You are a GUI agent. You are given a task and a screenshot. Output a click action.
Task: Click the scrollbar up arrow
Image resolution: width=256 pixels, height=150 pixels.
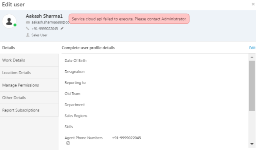252,57
